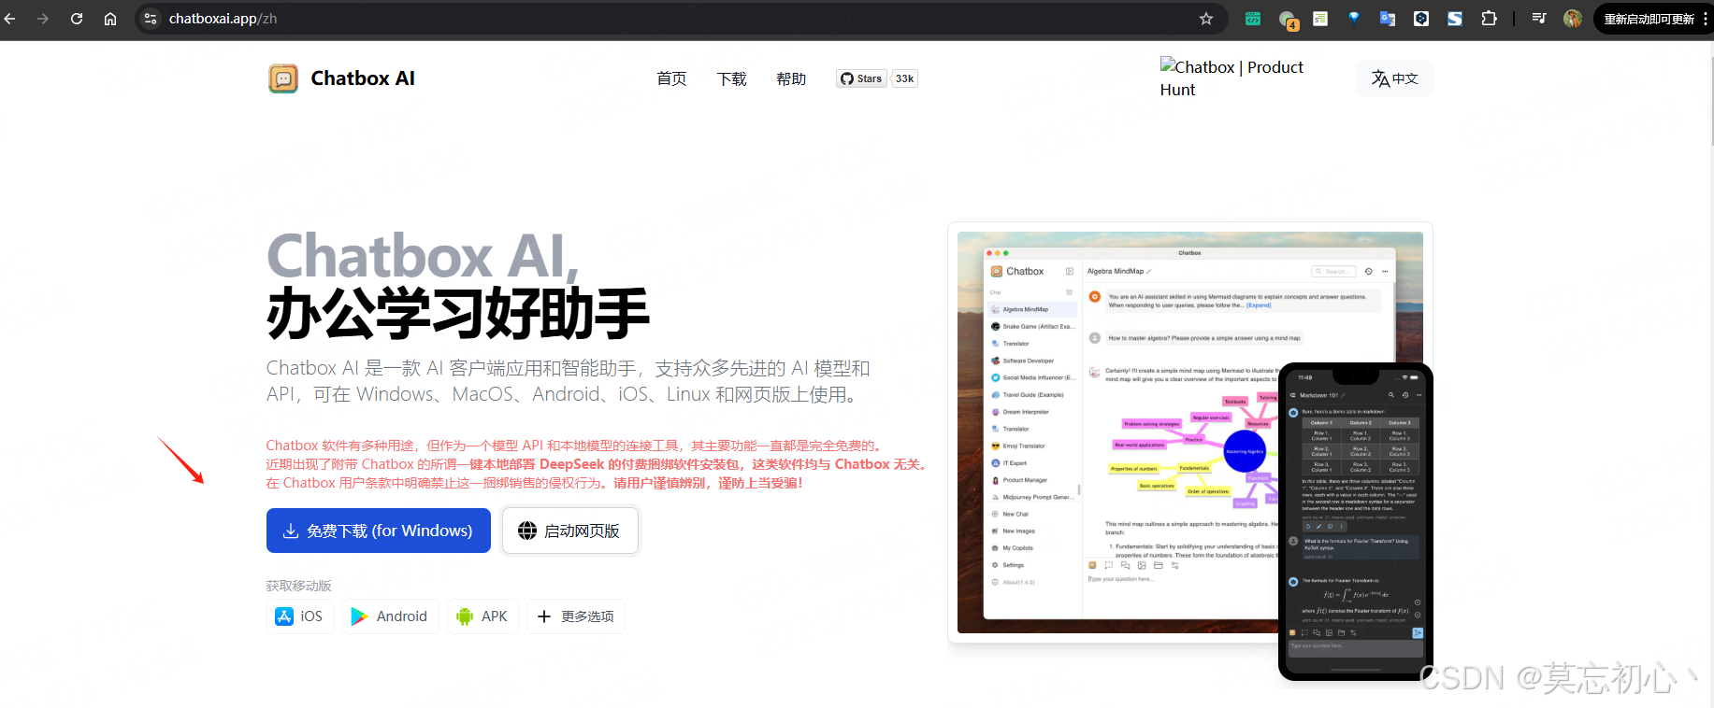Open the dark hexagon extension icon
Image resolution: width=1714 pixels, height=708 pixels.
tap(1421, 19)
